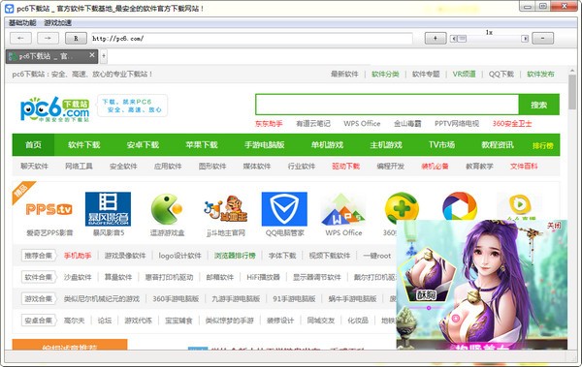The width and height of the screenshot is (582, 367).
Task: Click the zoom slider thumb
Action: [x=462, y=39]
